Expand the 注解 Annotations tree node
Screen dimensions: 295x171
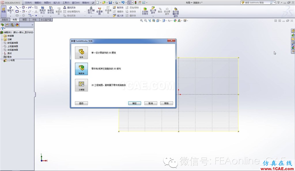tap(2, 39)
